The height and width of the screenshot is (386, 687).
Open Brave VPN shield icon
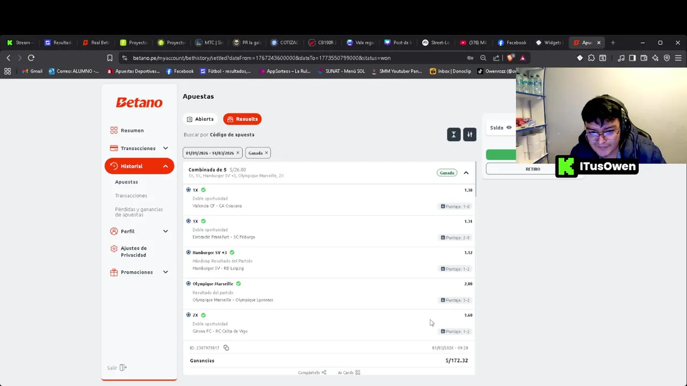coord(667,58)
